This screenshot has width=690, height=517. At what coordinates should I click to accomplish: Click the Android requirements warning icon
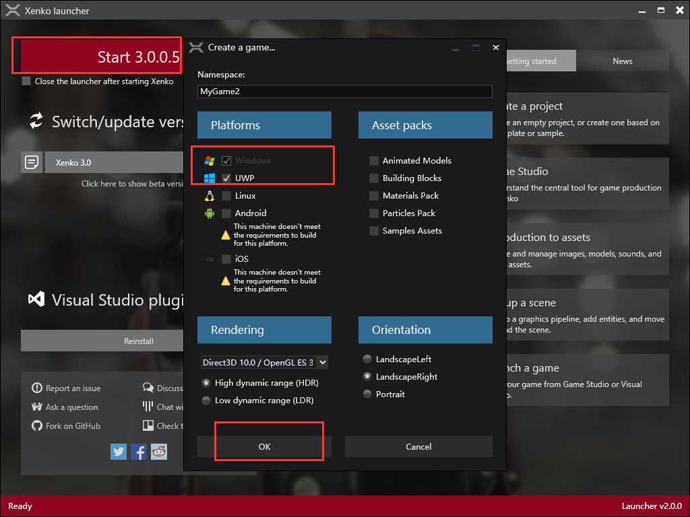click(226, 235)
